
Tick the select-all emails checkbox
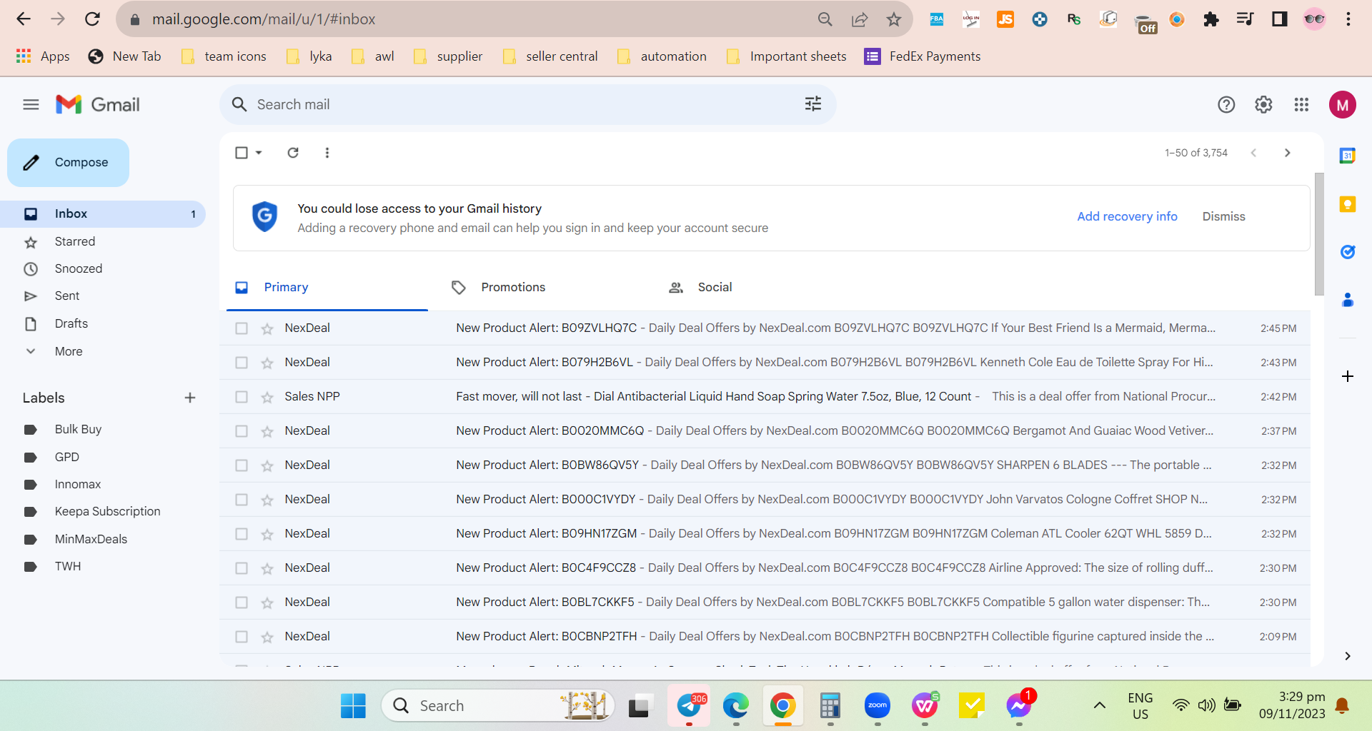[x=242, y=153]
